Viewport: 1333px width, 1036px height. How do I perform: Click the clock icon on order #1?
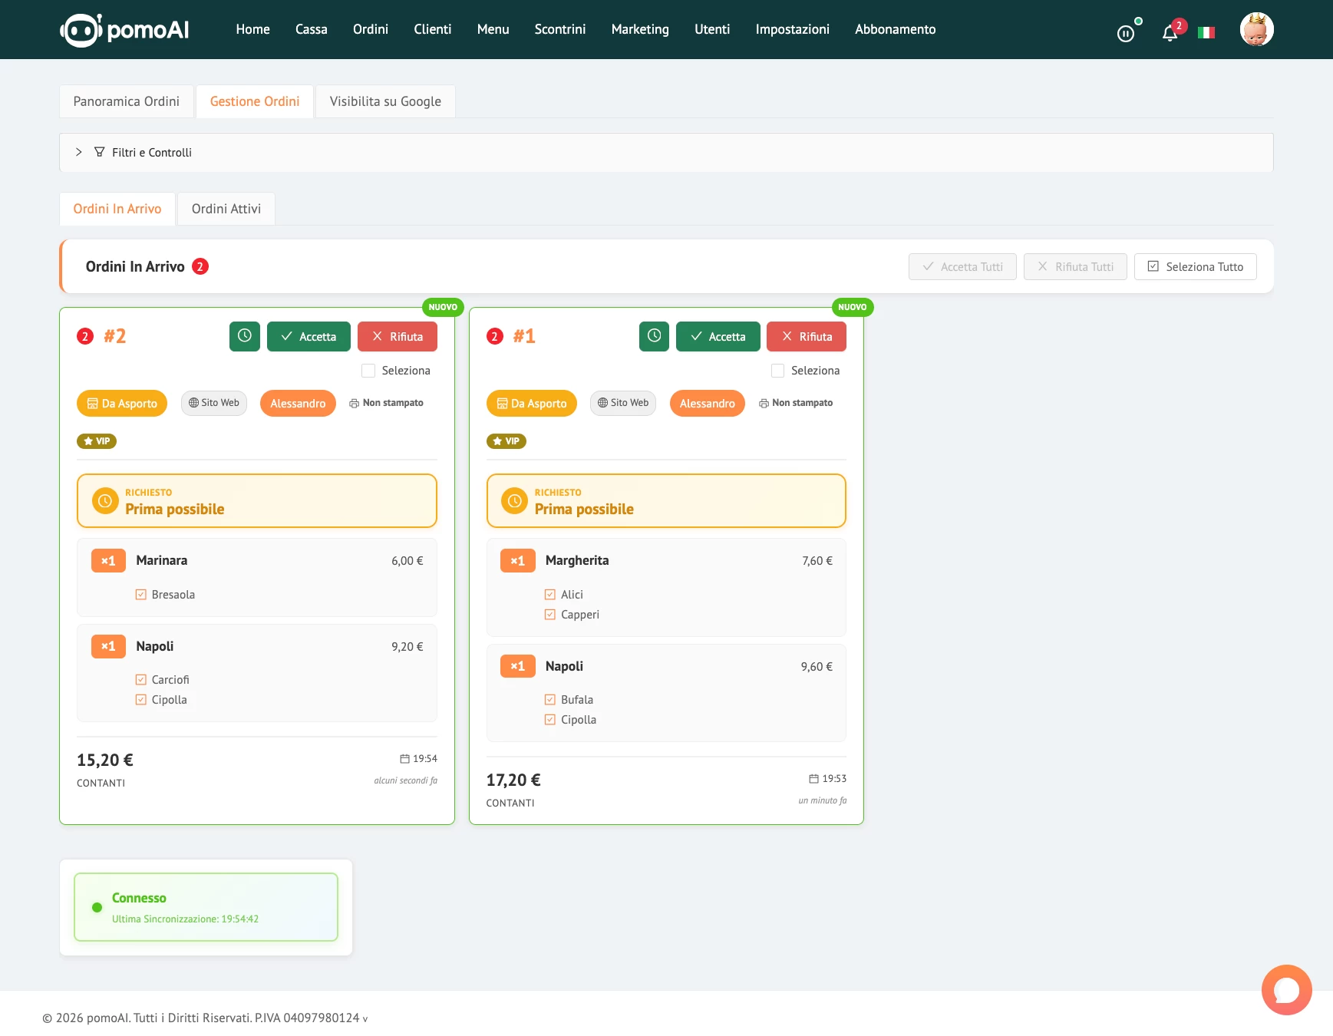pos(654,336)
